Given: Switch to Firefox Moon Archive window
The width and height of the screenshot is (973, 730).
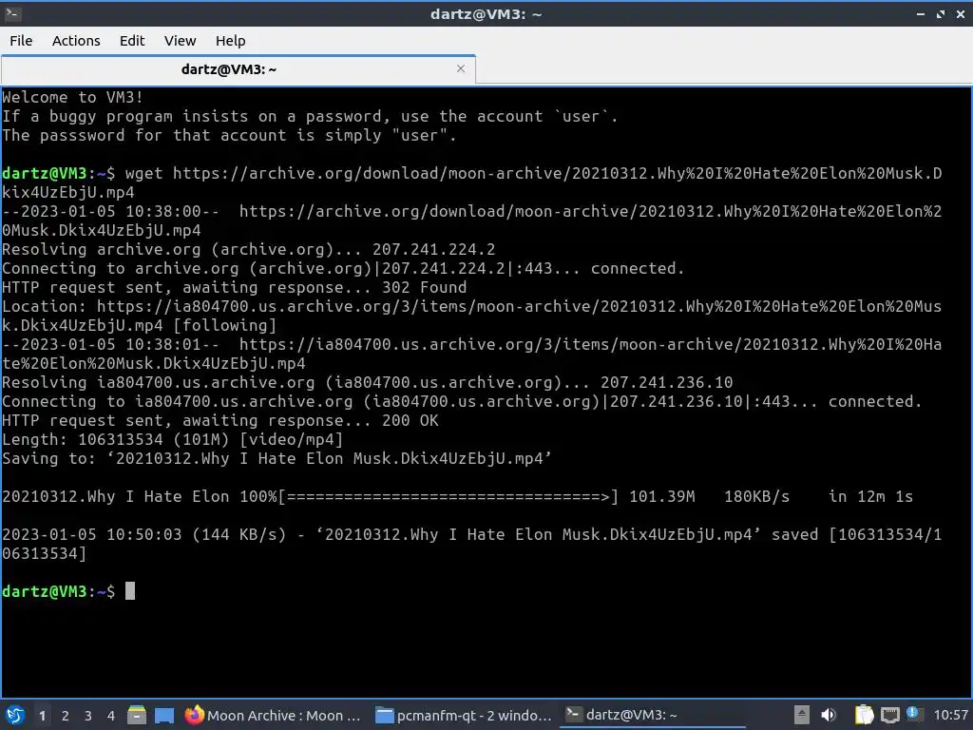Looking at the screenshot, I should [273, 715].
